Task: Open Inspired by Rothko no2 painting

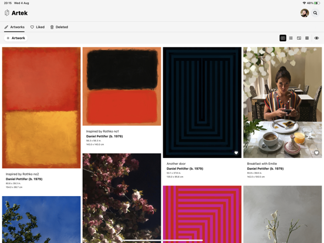Action: pos(41,107)
